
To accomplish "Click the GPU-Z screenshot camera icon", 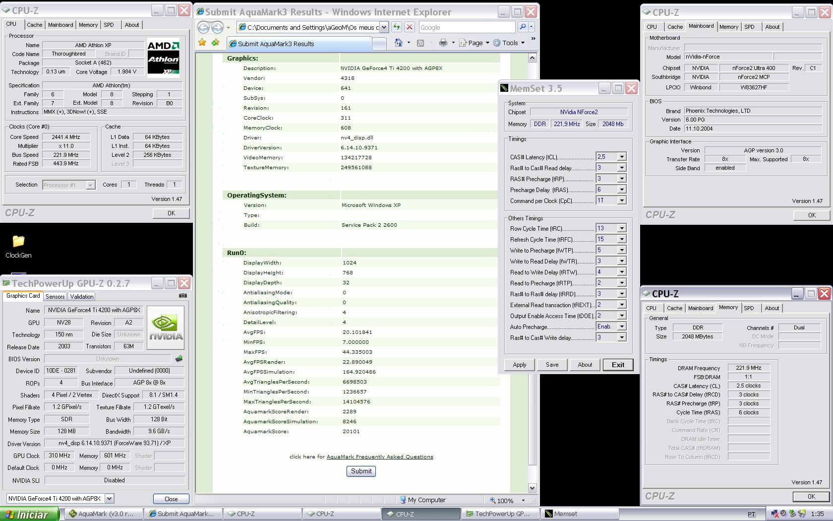I will coord(183,296).
